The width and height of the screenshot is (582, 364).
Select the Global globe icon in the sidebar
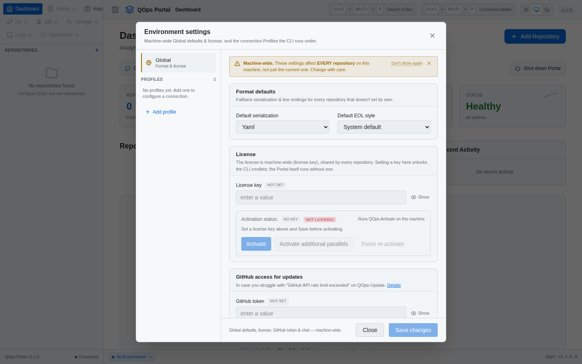[x=149, y=63]
